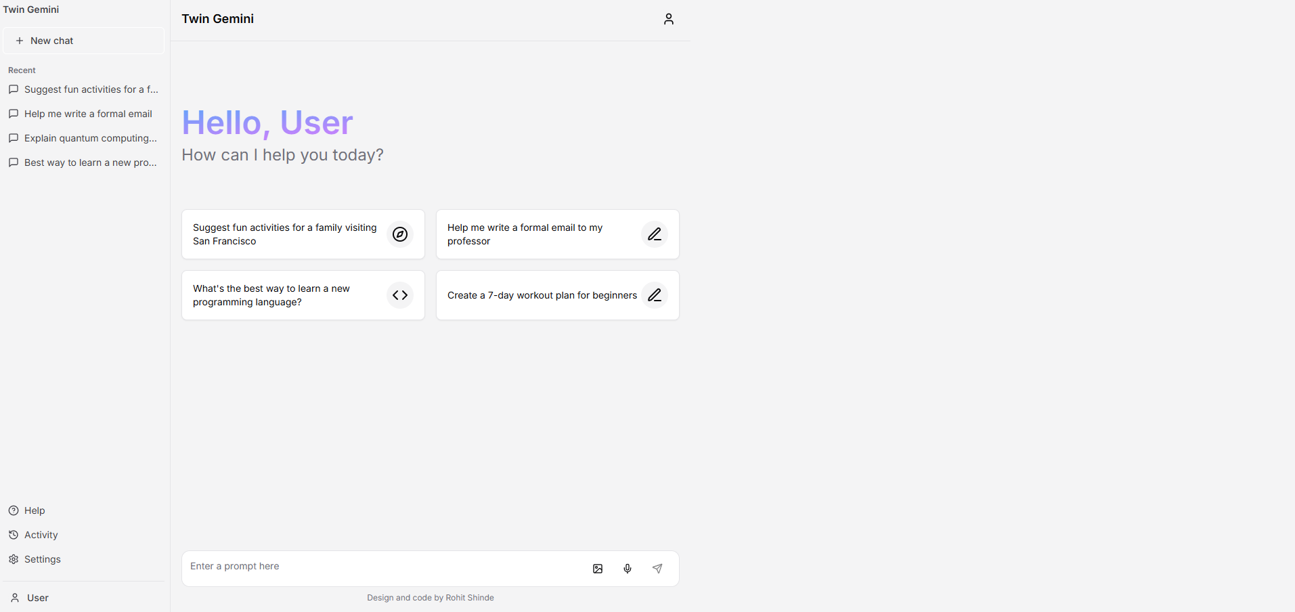This screenshot has height=612, width=1295.
Task: Click the chat bubble icon beside quantum computing chat
Action: click(x=14, y=138)
